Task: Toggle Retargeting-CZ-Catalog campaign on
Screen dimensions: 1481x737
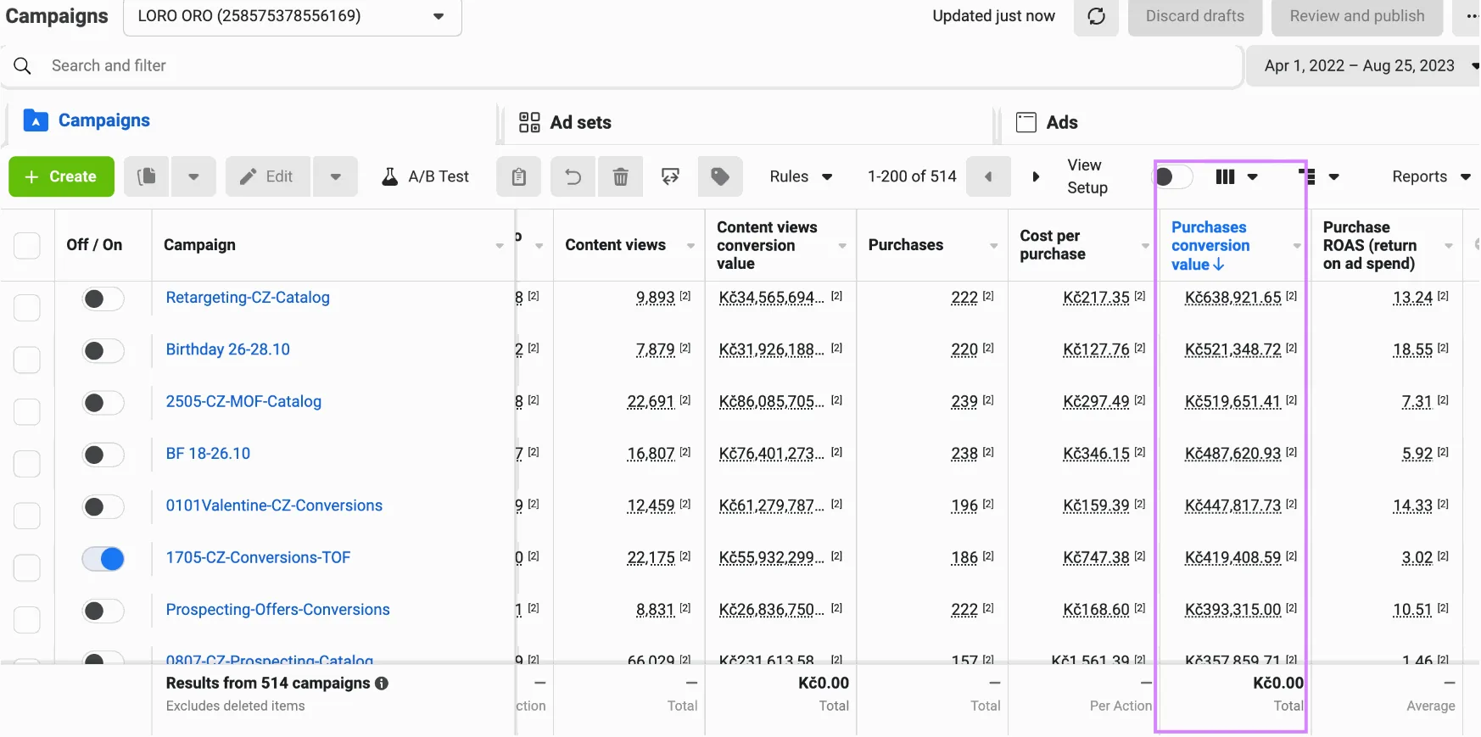Action: tap(103, 299)
